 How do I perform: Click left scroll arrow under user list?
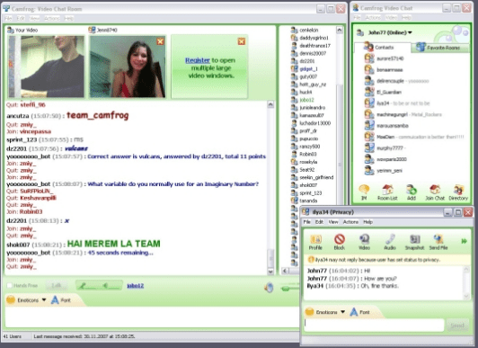tap(285, 271)
